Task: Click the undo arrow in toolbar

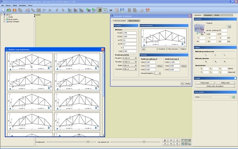Action: [x=57, y=10]
